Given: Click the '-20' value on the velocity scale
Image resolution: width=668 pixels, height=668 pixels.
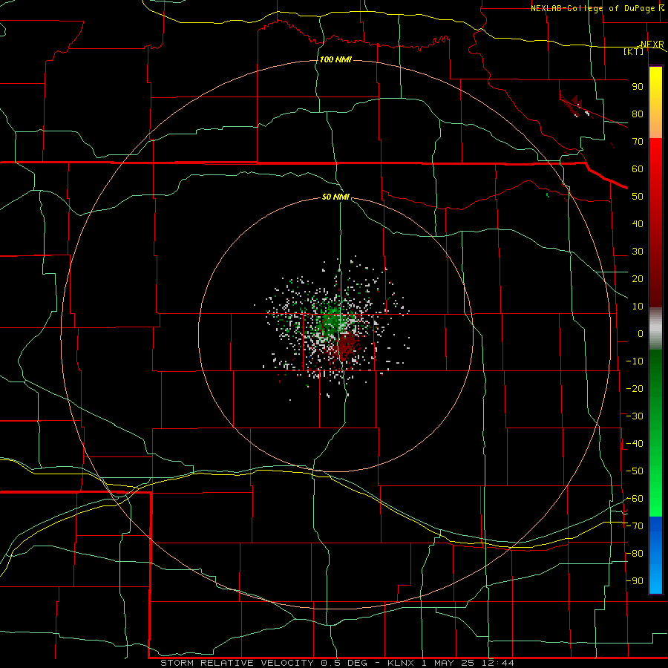Looking at the screenshot, I should [635, 388].
